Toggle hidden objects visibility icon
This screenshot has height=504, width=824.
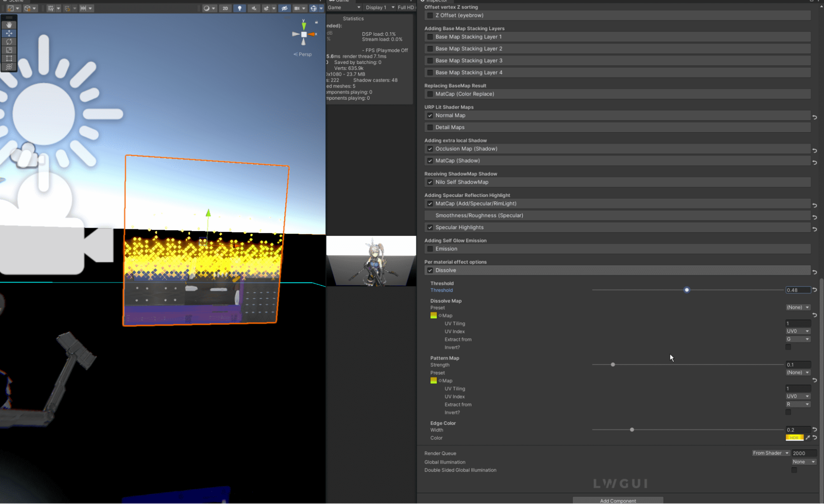click(x=284, y=8)
